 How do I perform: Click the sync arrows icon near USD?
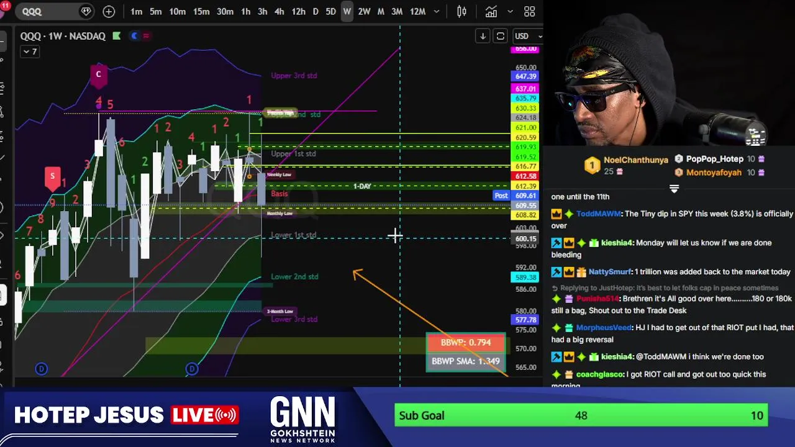[x=500, y=36]
